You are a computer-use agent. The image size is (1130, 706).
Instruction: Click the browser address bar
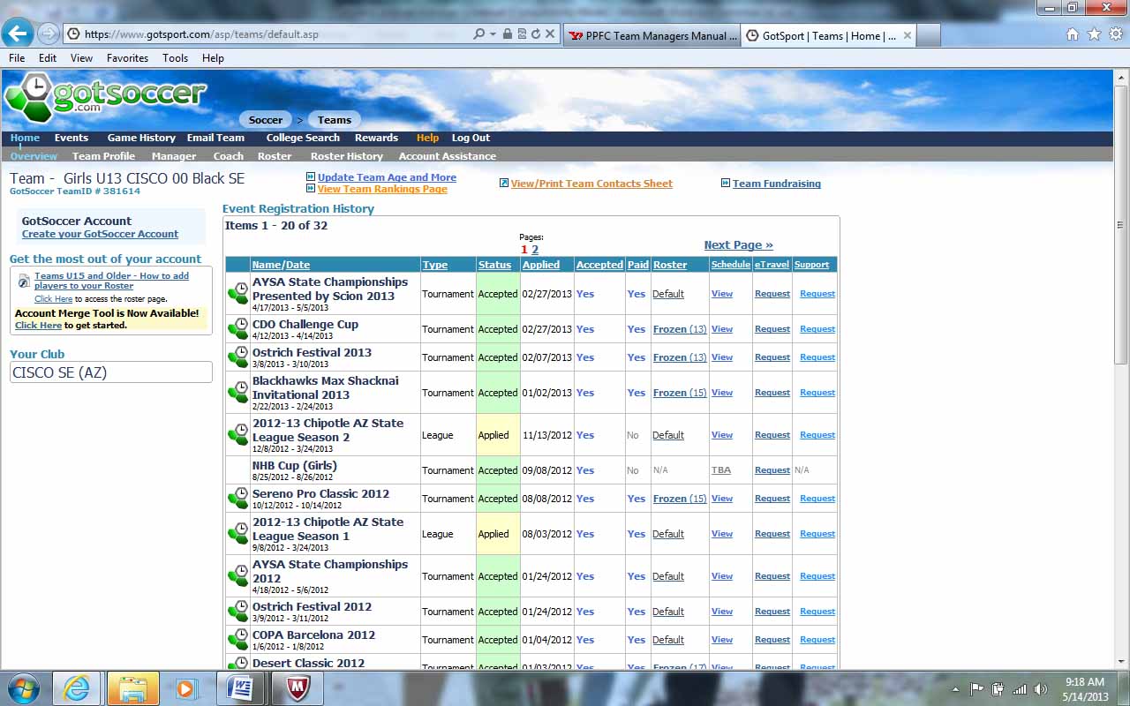(274, 34)
